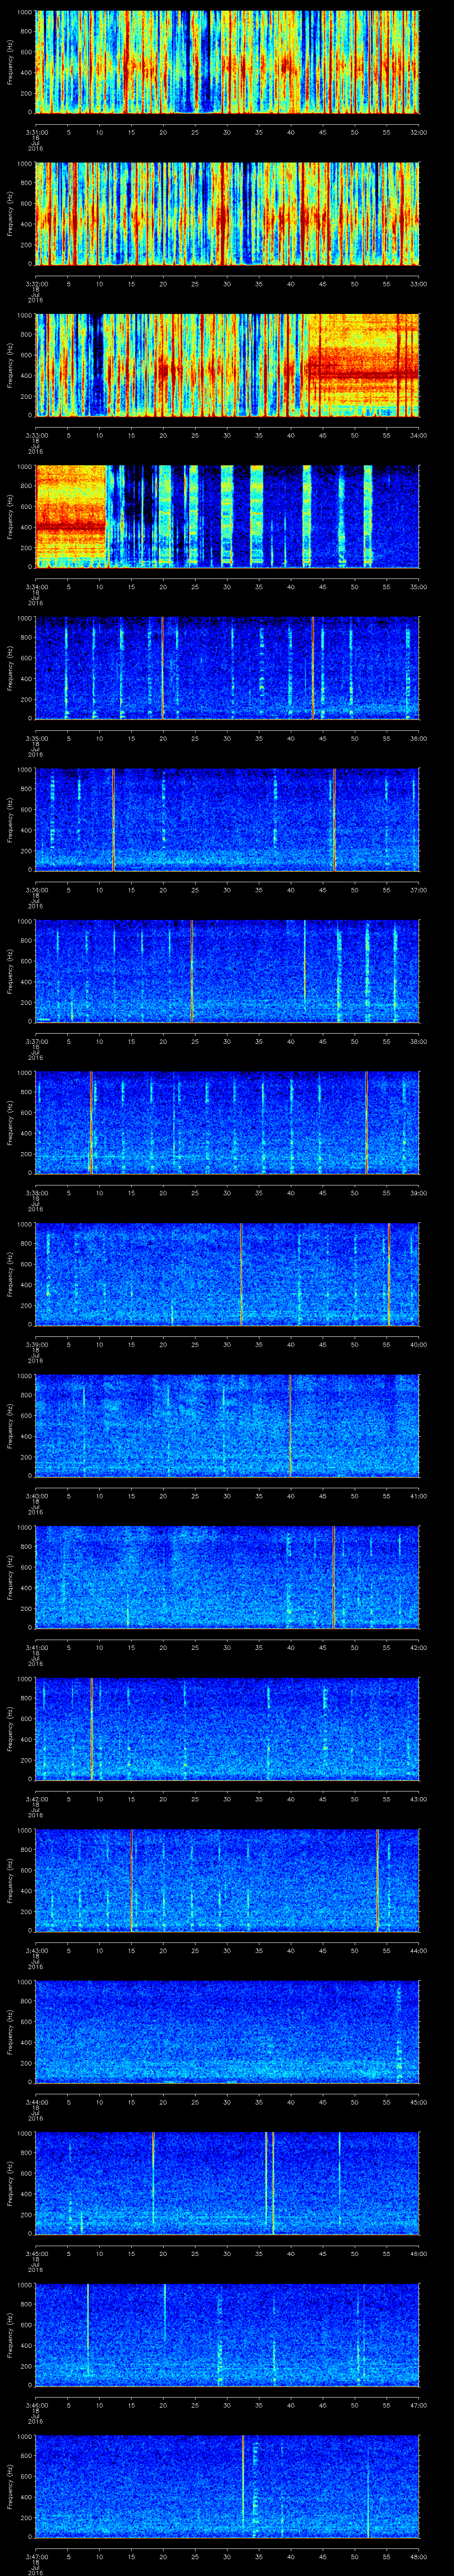The width and height of the screenshot is (454, 2576).
Task: Choose the 39:00 end-of-axis label
Action: pos(418,1193)
